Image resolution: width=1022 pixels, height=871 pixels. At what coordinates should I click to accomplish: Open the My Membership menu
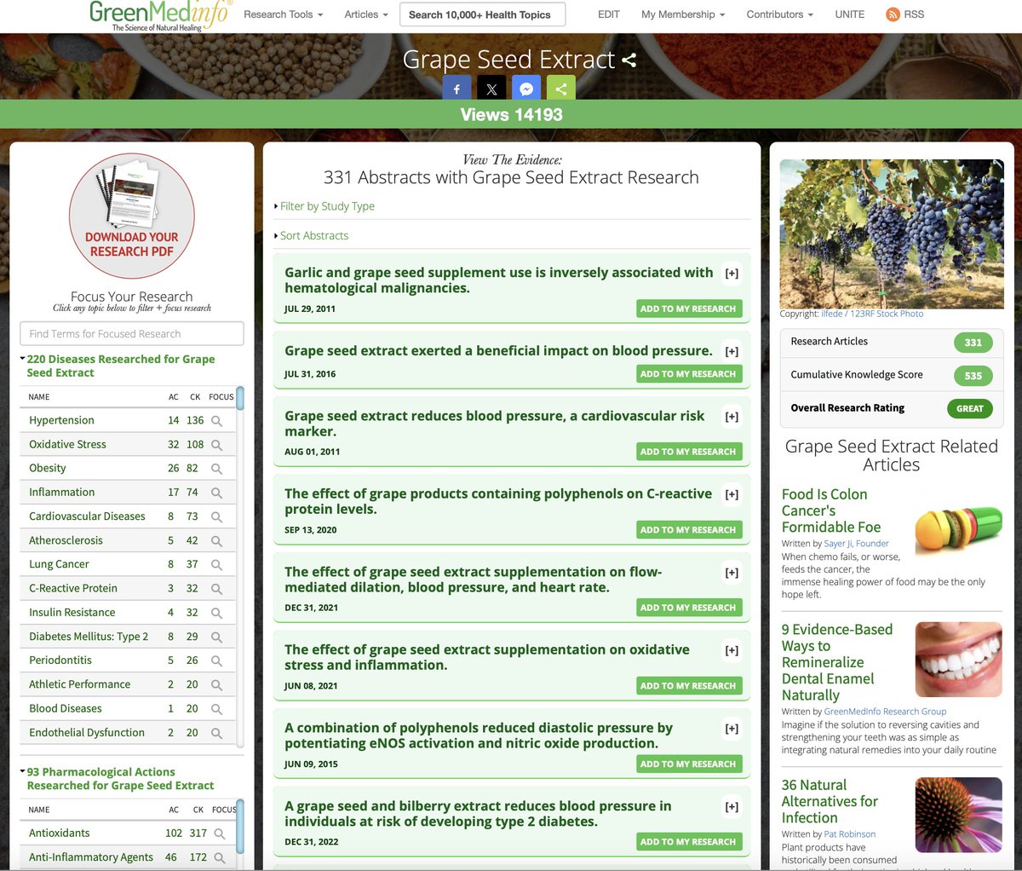pyautogui.click(x=683, y=14)
